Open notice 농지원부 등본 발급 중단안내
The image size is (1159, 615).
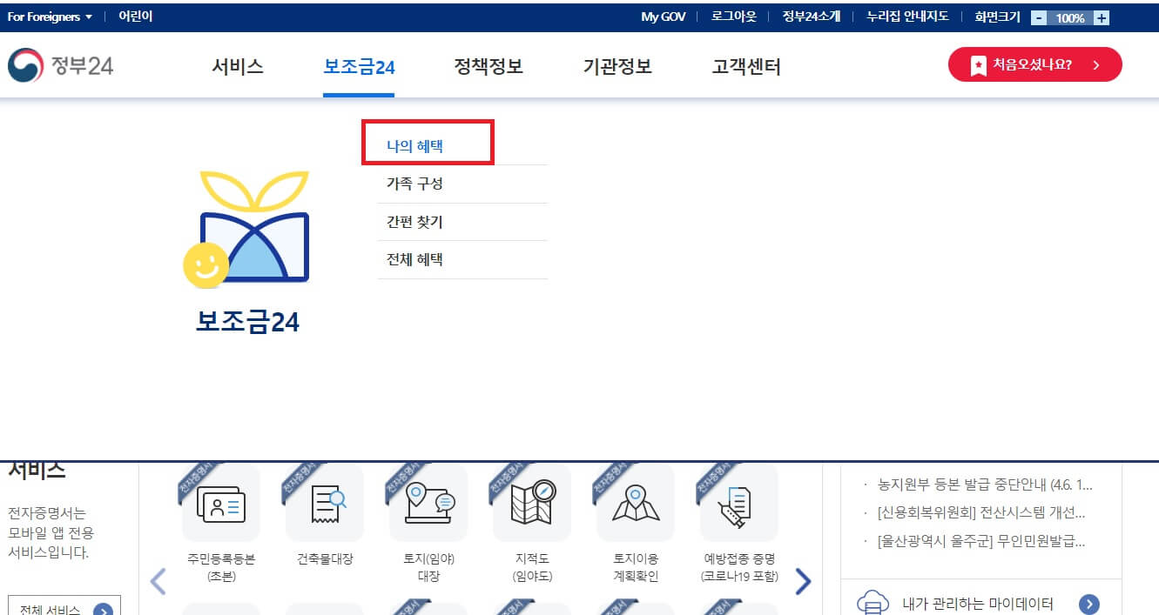click(985, 485)
